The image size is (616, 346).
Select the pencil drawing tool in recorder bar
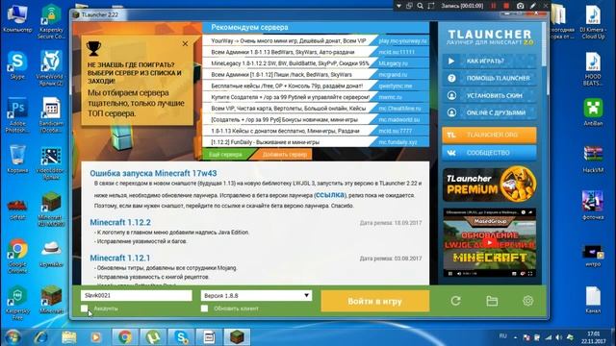[532, 6]
